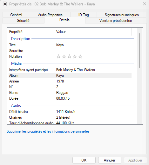Image resolution: width=149 pixels, height=165 pixels.
Task: Click the vertical scrollbar thumb in details list
Action: point(140,50)
